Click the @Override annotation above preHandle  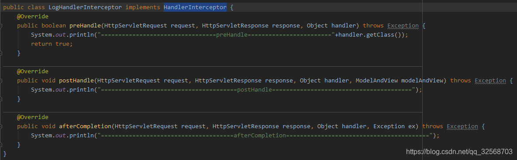tap(33, 17)
